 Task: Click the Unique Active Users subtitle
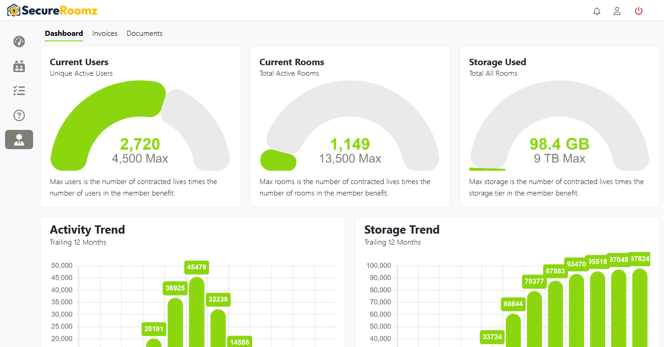(81, 73)
